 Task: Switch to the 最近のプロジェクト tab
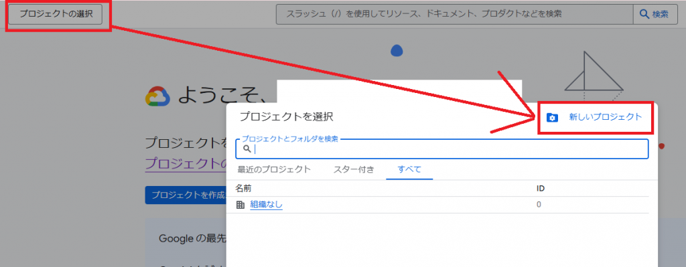pos(274,169)
